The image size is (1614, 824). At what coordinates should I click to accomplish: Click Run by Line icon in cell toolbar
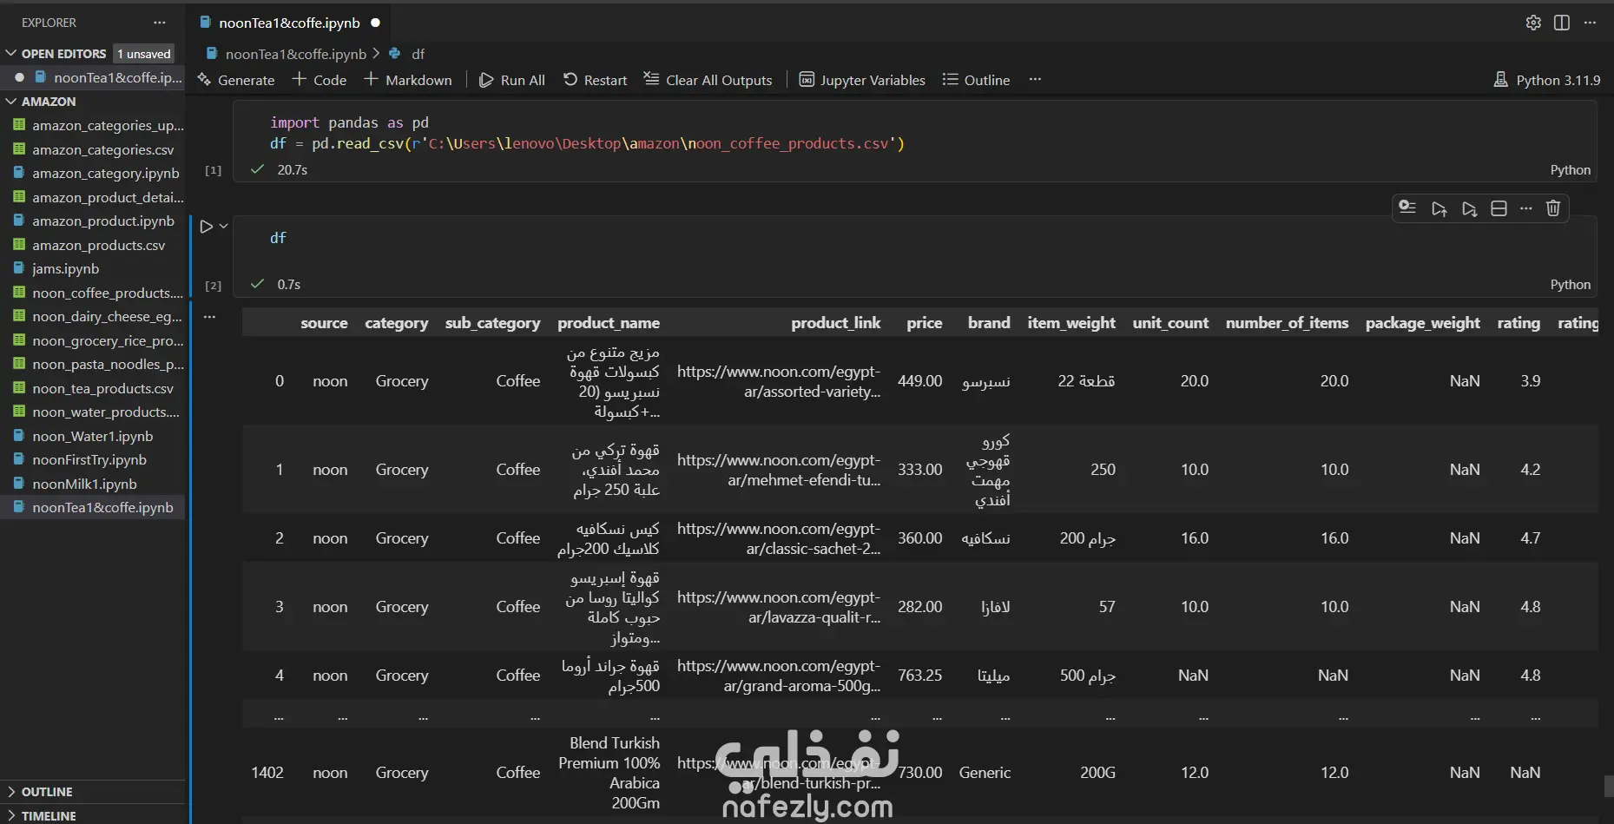[x=1407, y=208]
